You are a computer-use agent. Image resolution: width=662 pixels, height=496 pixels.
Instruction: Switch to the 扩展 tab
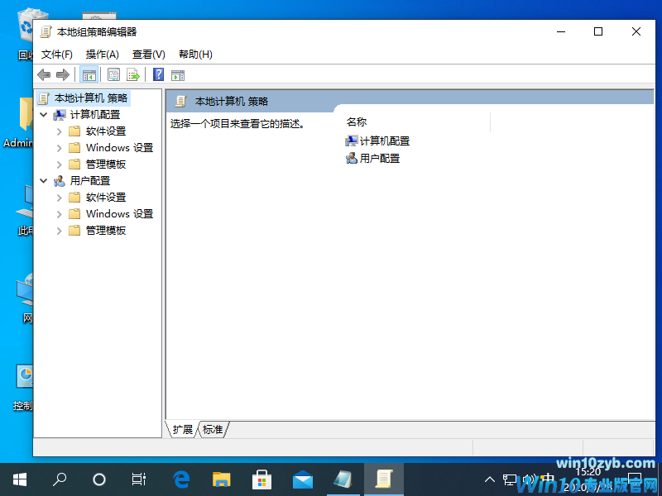(x=181, y=429)
